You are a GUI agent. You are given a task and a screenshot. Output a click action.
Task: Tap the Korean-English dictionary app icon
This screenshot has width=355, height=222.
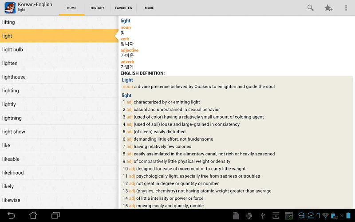tap(10, 8)
